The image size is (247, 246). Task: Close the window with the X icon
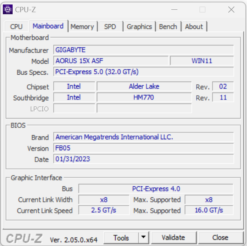click(231, 10)
